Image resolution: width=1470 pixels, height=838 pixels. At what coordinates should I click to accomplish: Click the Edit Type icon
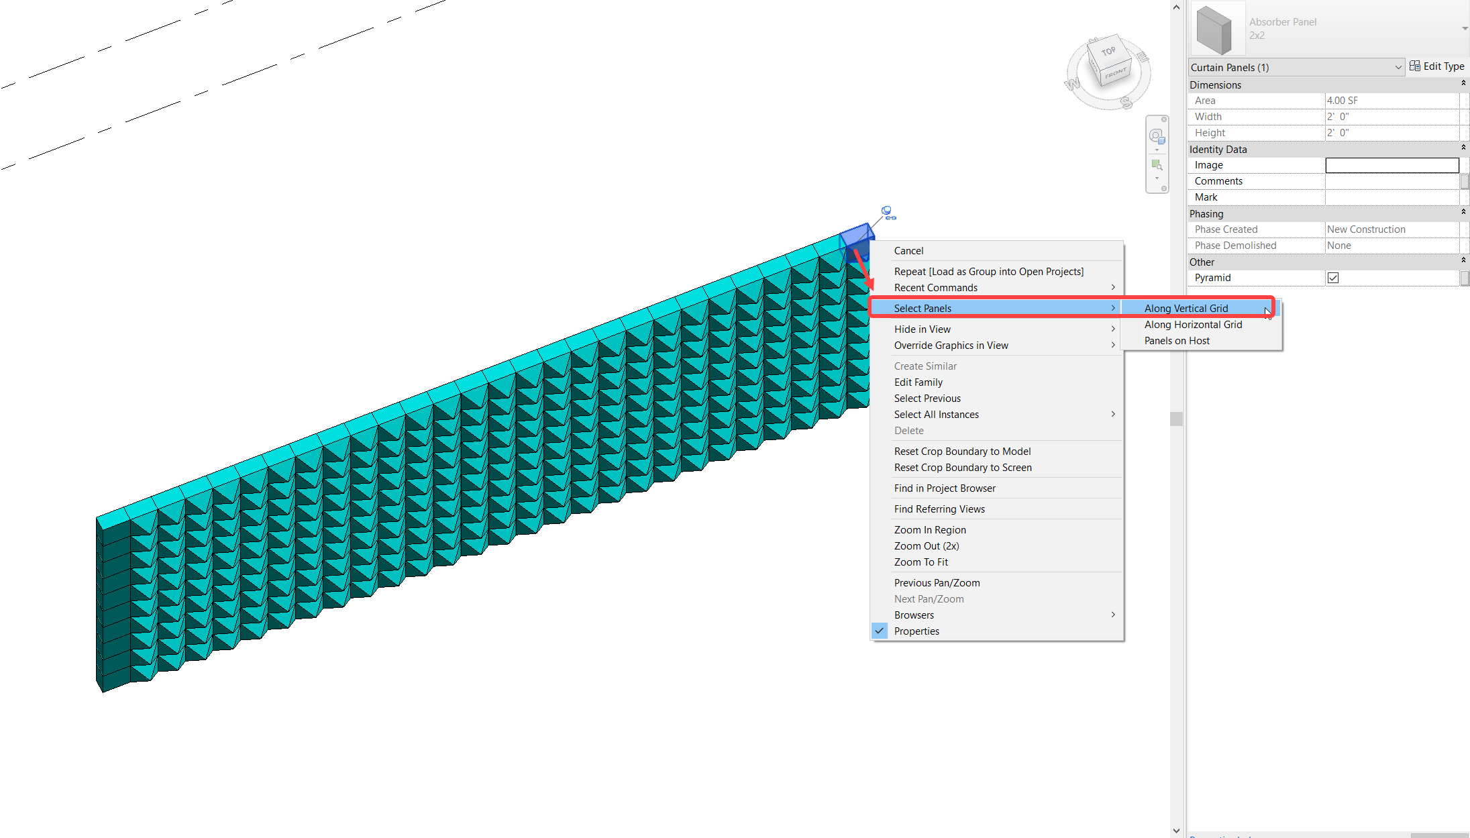(1416, 66)
